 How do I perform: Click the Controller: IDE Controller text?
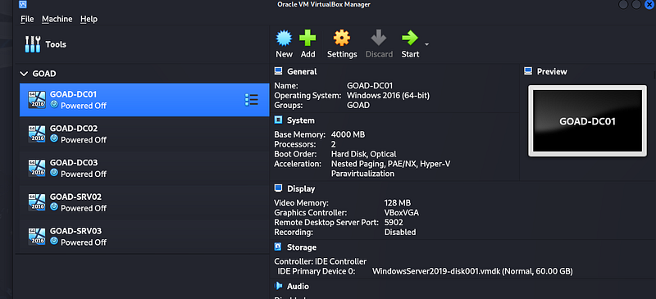coord(321,261)
